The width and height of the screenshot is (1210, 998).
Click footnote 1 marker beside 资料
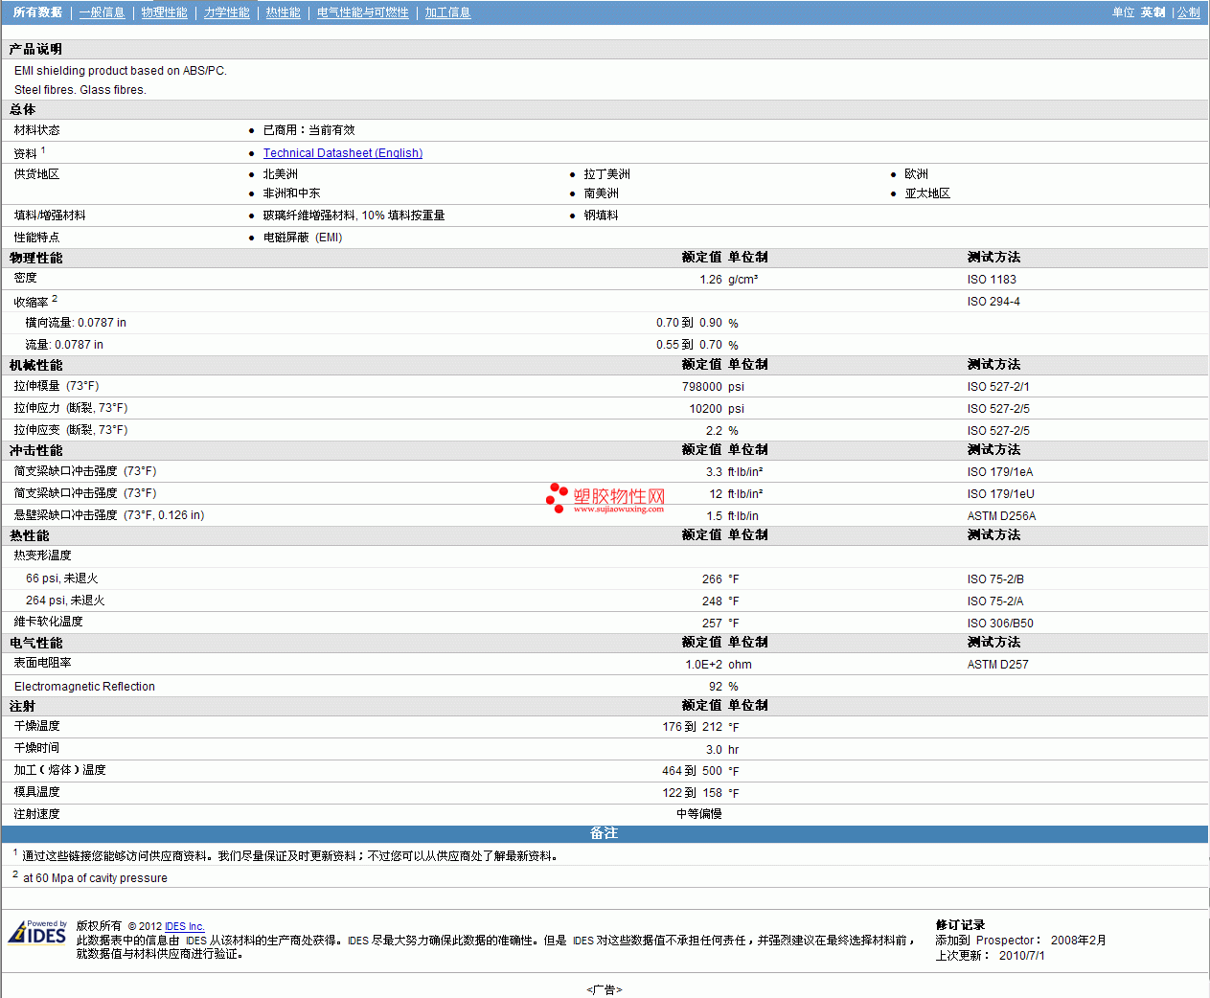(x=43, y=150)
